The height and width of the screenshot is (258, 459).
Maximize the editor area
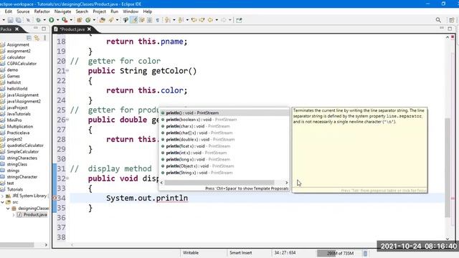click(x=450, y=29)
